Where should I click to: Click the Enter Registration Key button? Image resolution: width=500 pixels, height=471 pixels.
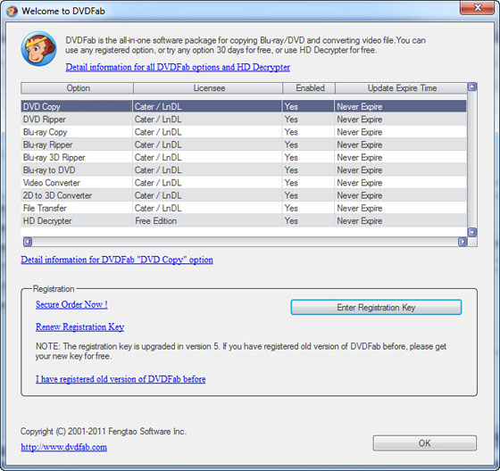(376, 307)
